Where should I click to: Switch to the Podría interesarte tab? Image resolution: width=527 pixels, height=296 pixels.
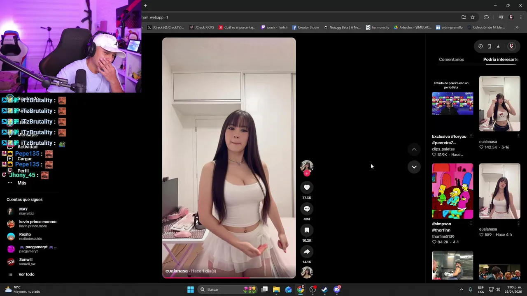[x=501, y=59]
